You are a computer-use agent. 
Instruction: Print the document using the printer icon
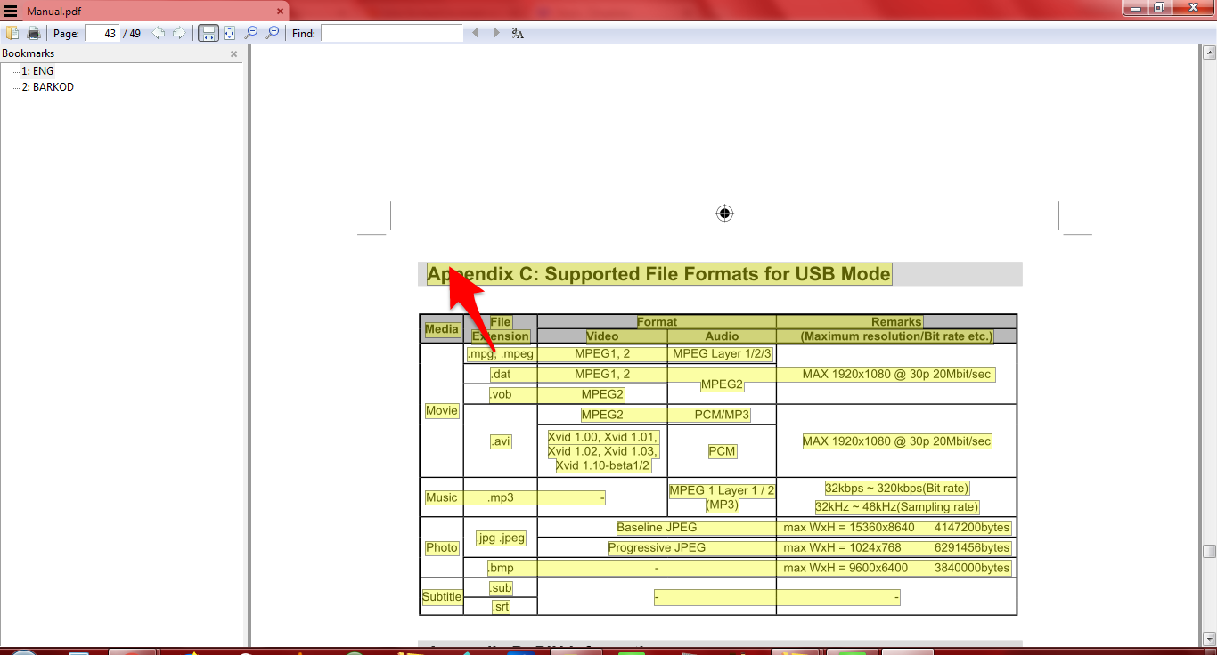point(34,33)
